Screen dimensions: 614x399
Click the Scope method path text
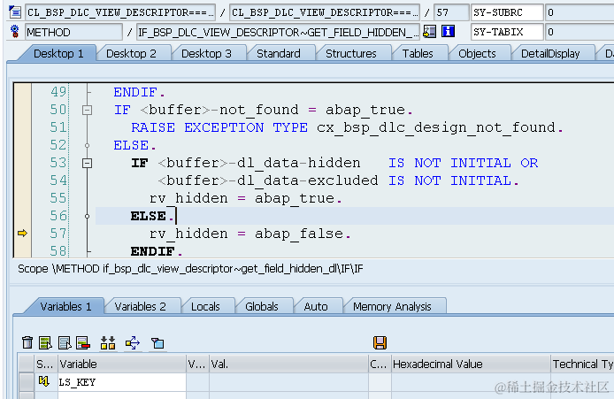(x=190, y=269)
